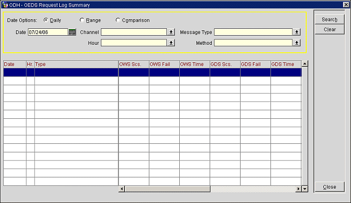Open the calendar picker beside Date field
Screen dimensions: 351x203
pos(72,32)
